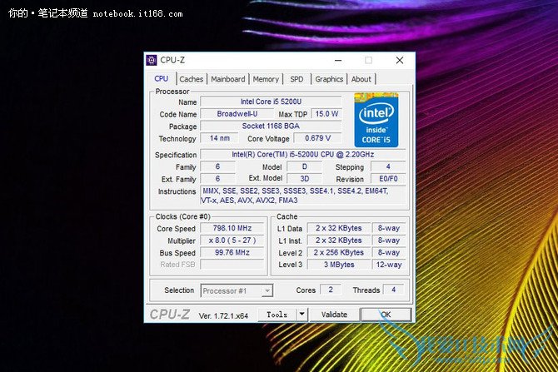The width and height of the screenshot is (558, 372).
Task: Open the Mainboard tab
Action: (x=227, y=79)
